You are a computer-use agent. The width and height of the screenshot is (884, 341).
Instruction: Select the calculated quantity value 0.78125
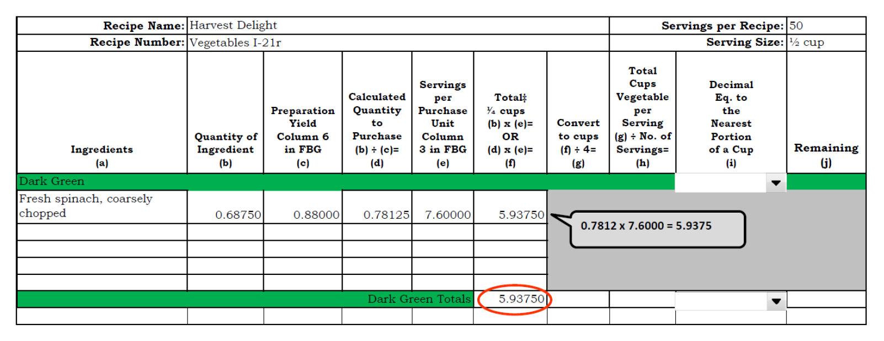point(386,214)
